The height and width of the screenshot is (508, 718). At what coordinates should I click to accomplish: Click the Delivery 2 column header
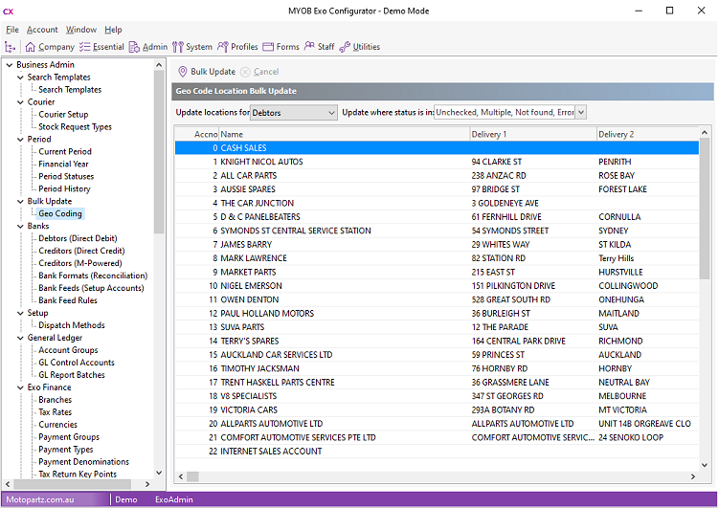click(x=647, y=134)
